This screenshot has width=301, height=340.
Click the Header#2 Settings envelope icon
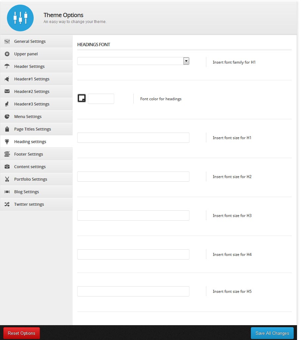7,91
